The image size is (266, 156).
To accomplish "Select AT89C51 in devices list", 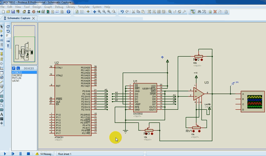I will coord(24,72).
